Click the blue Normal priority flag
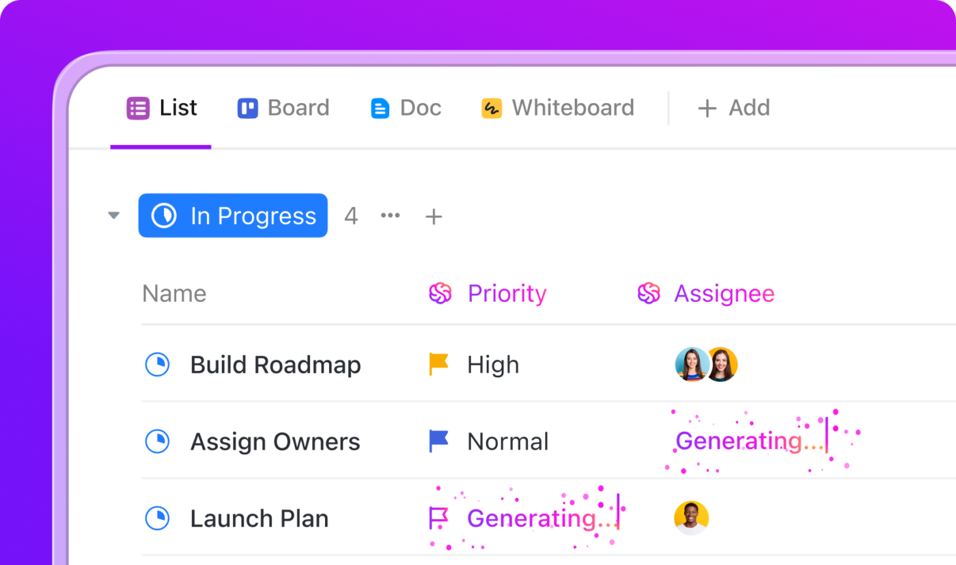 (438, 441)
